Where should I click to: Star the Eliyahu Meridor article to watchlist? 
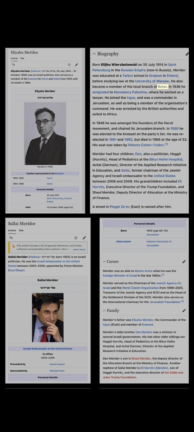[69, 65]
